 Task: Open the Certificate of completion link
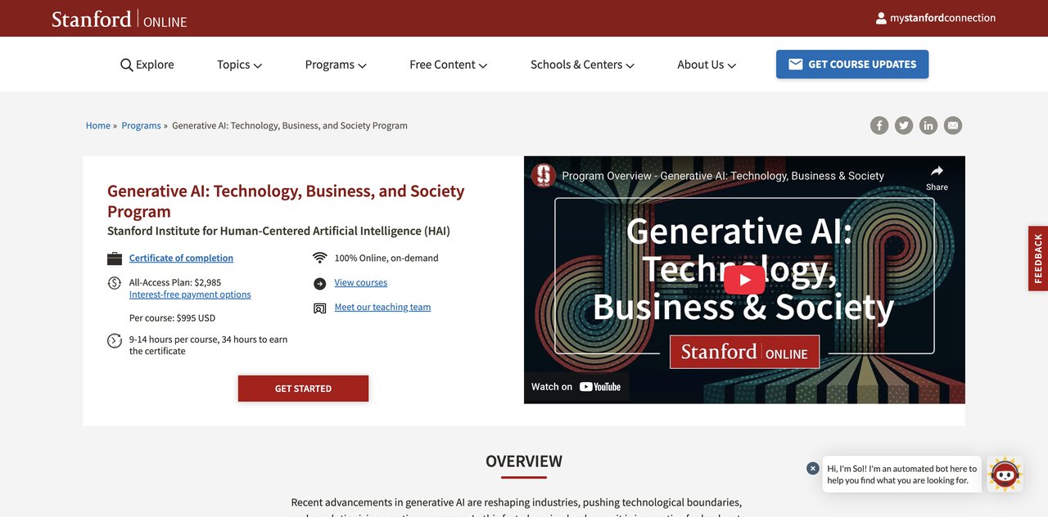click(x=181, y=258)
